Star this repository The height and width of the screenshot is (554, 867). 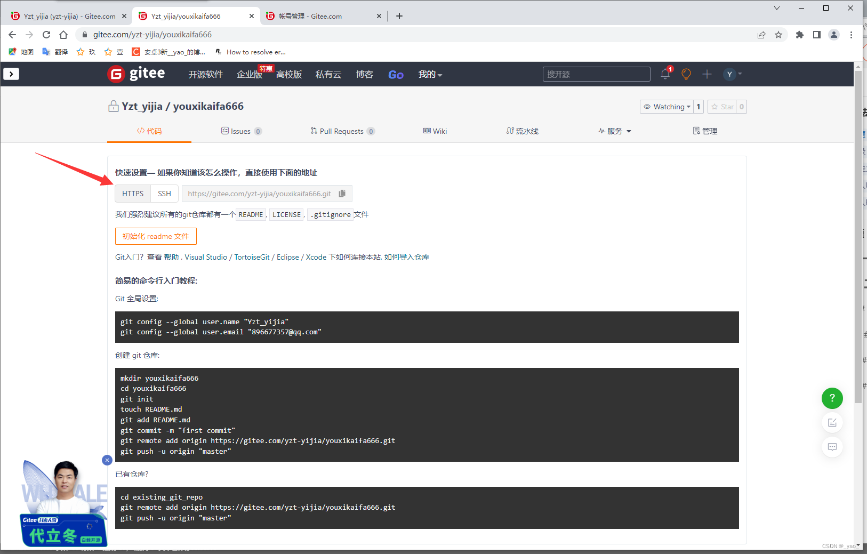(x=722, y=107)
